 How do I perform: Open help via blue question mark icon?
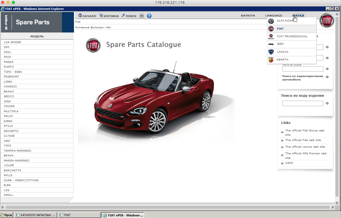(x=149, y=16)
